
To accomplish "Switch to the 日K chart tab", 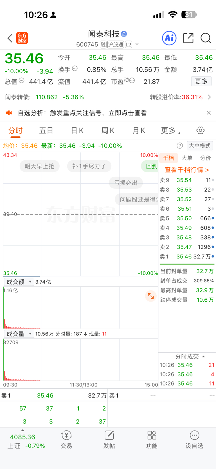I will pos(77,130).
